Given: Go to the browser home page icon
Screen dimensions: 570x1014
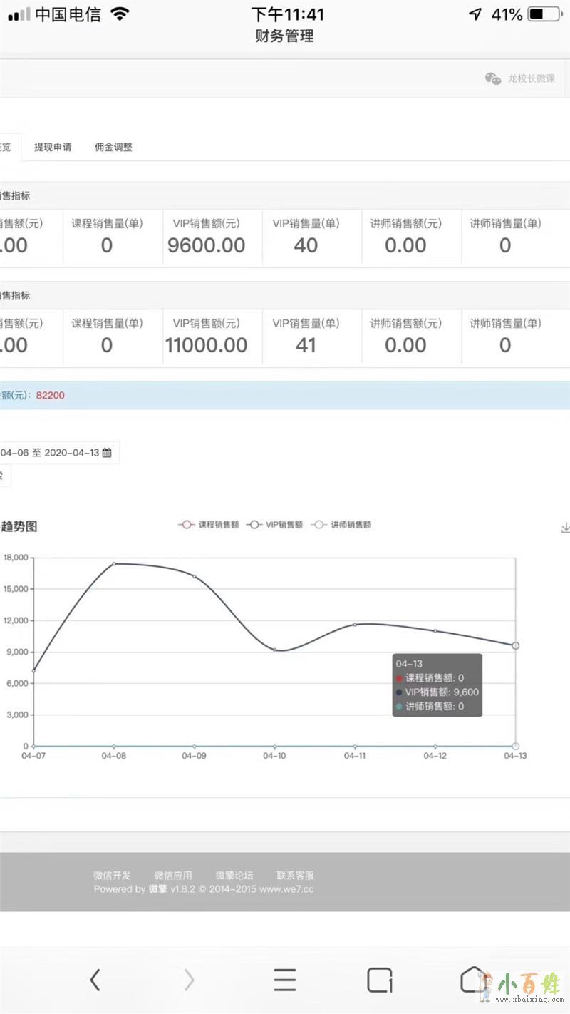Looking at the screenshot, I should [472, 980].
